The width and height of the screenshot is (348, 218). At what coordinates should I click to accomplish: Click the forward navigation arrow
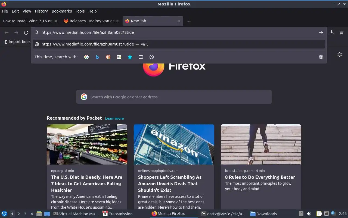pos(16,33)
